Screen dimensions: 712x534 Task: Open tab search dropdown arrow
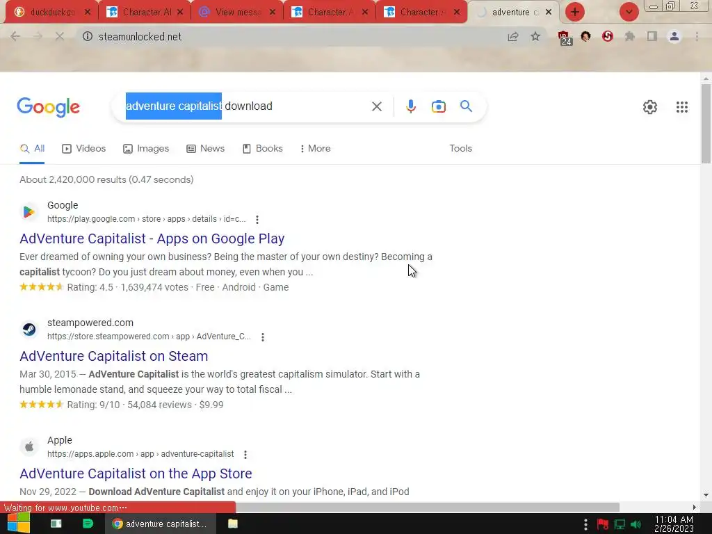coord(629,12)
